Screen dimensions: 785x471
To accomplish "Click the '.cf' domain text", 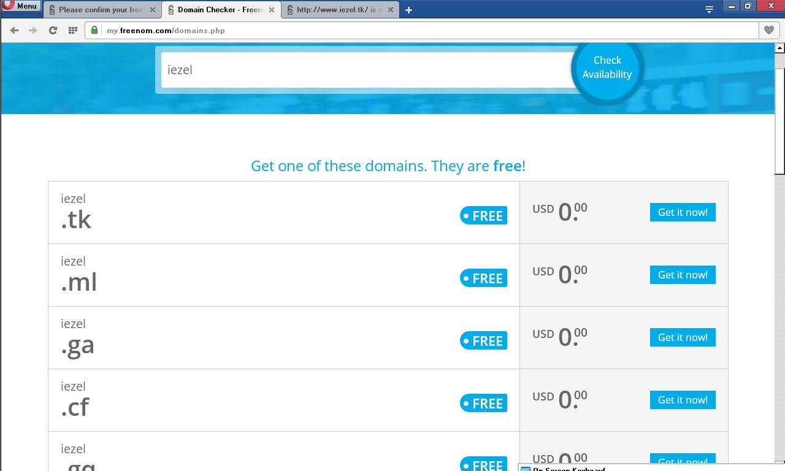I will coord(75,407).
